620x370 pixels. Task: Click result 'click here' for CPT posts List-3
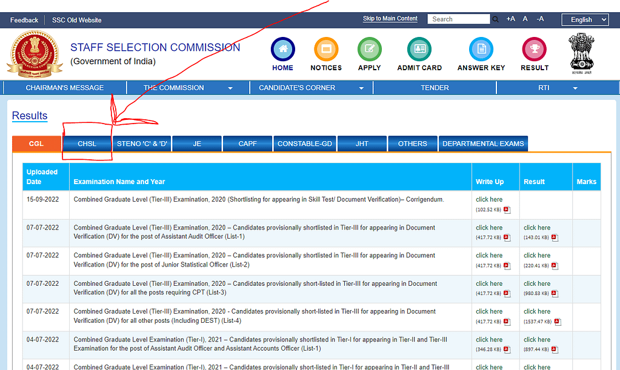click(x=537, y=283)
